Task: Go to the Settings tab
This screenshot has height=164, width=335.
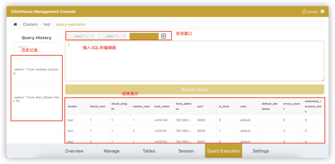Action: pos(261,151)
